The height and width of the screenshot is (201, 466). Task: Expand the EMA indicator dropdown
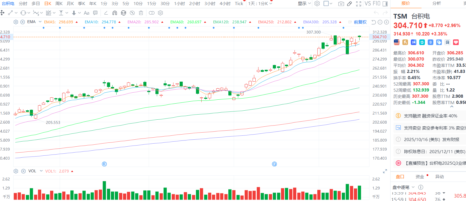click(x=40, y=22)
